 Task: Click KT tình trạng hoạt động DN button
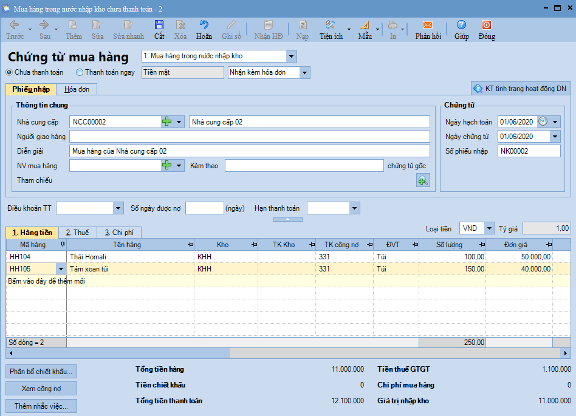521,89
